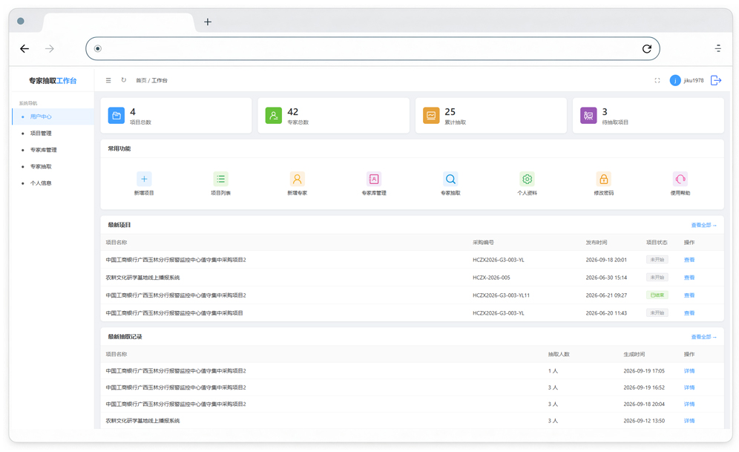Click the 专家抽取 magnifier icon in 常用功能
This screenshot has width=739, height=452.
(450, 179)
